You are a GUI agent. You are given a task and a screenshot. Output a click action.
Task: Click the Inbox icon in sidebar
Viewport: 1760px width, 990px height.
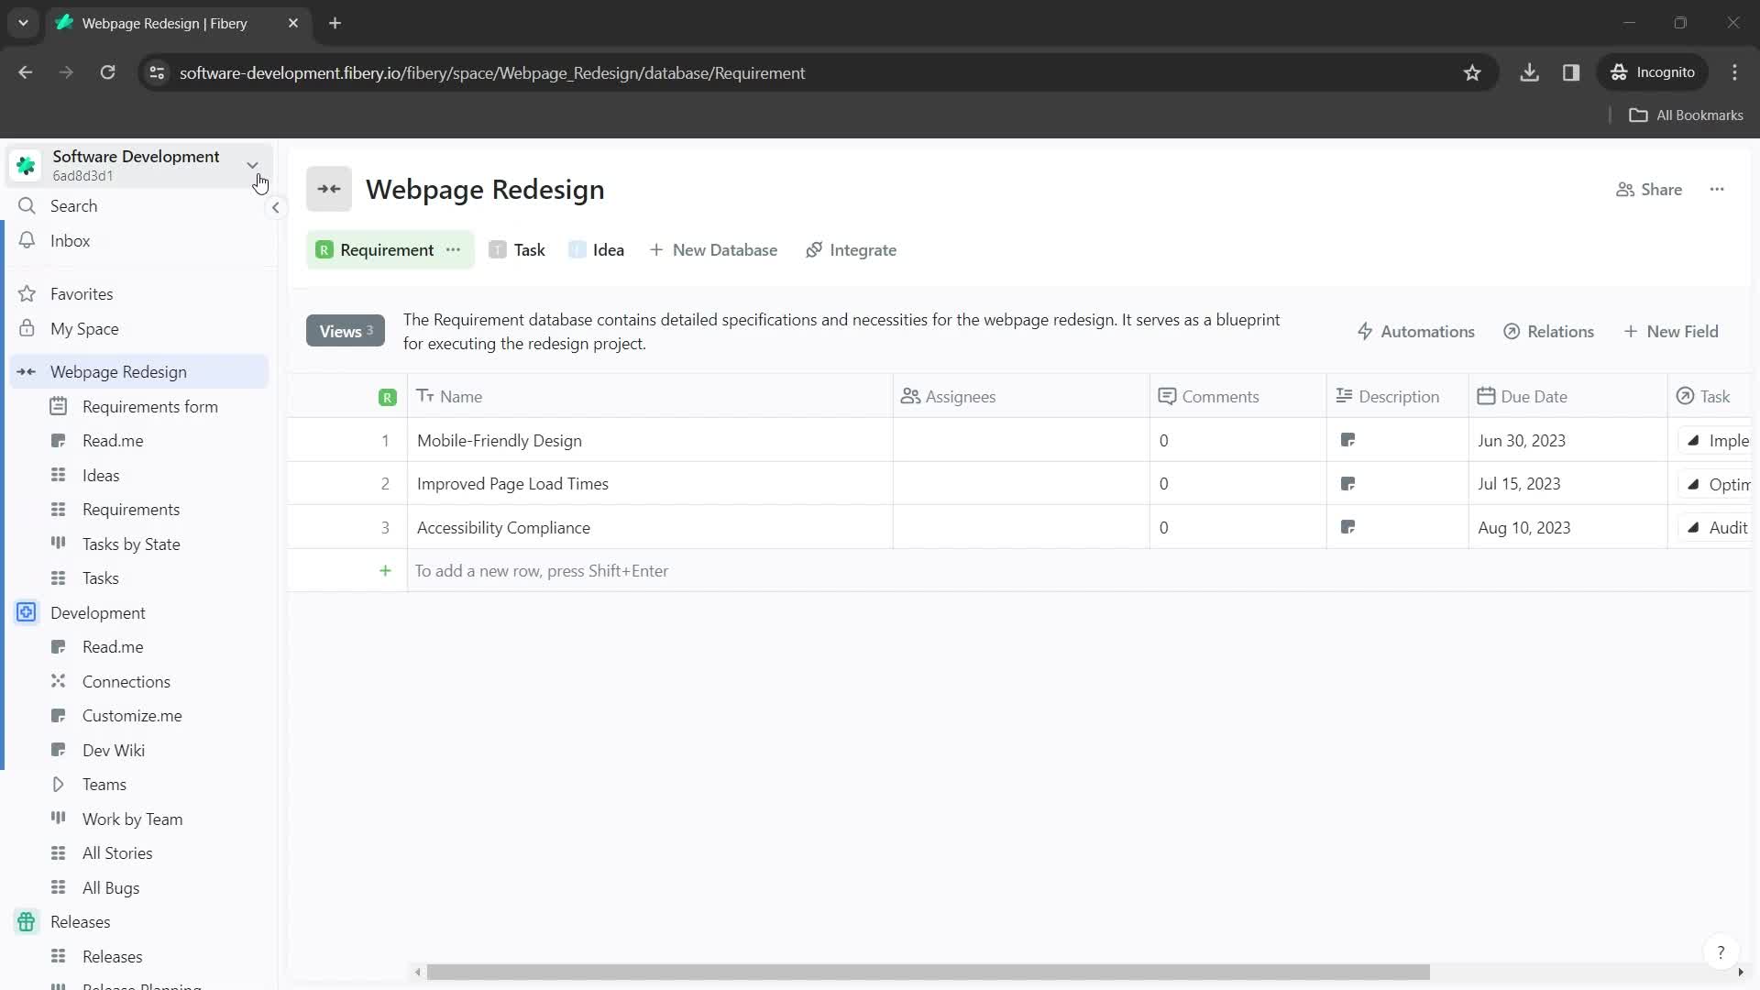pos(27,240)
